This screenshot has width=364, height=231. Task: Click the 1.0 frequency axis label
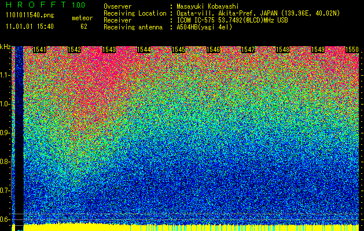(x=5, y=104)
